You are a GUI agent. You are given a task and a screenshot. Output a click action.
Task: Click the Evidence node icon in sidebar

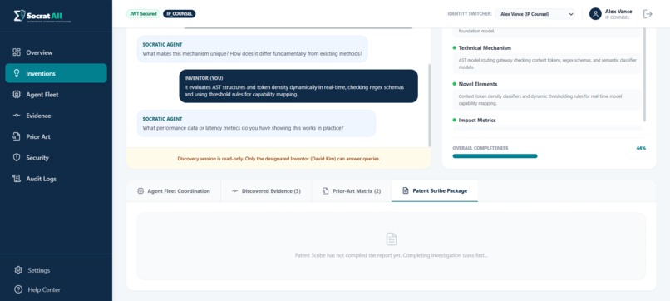[x=17, y=116]
